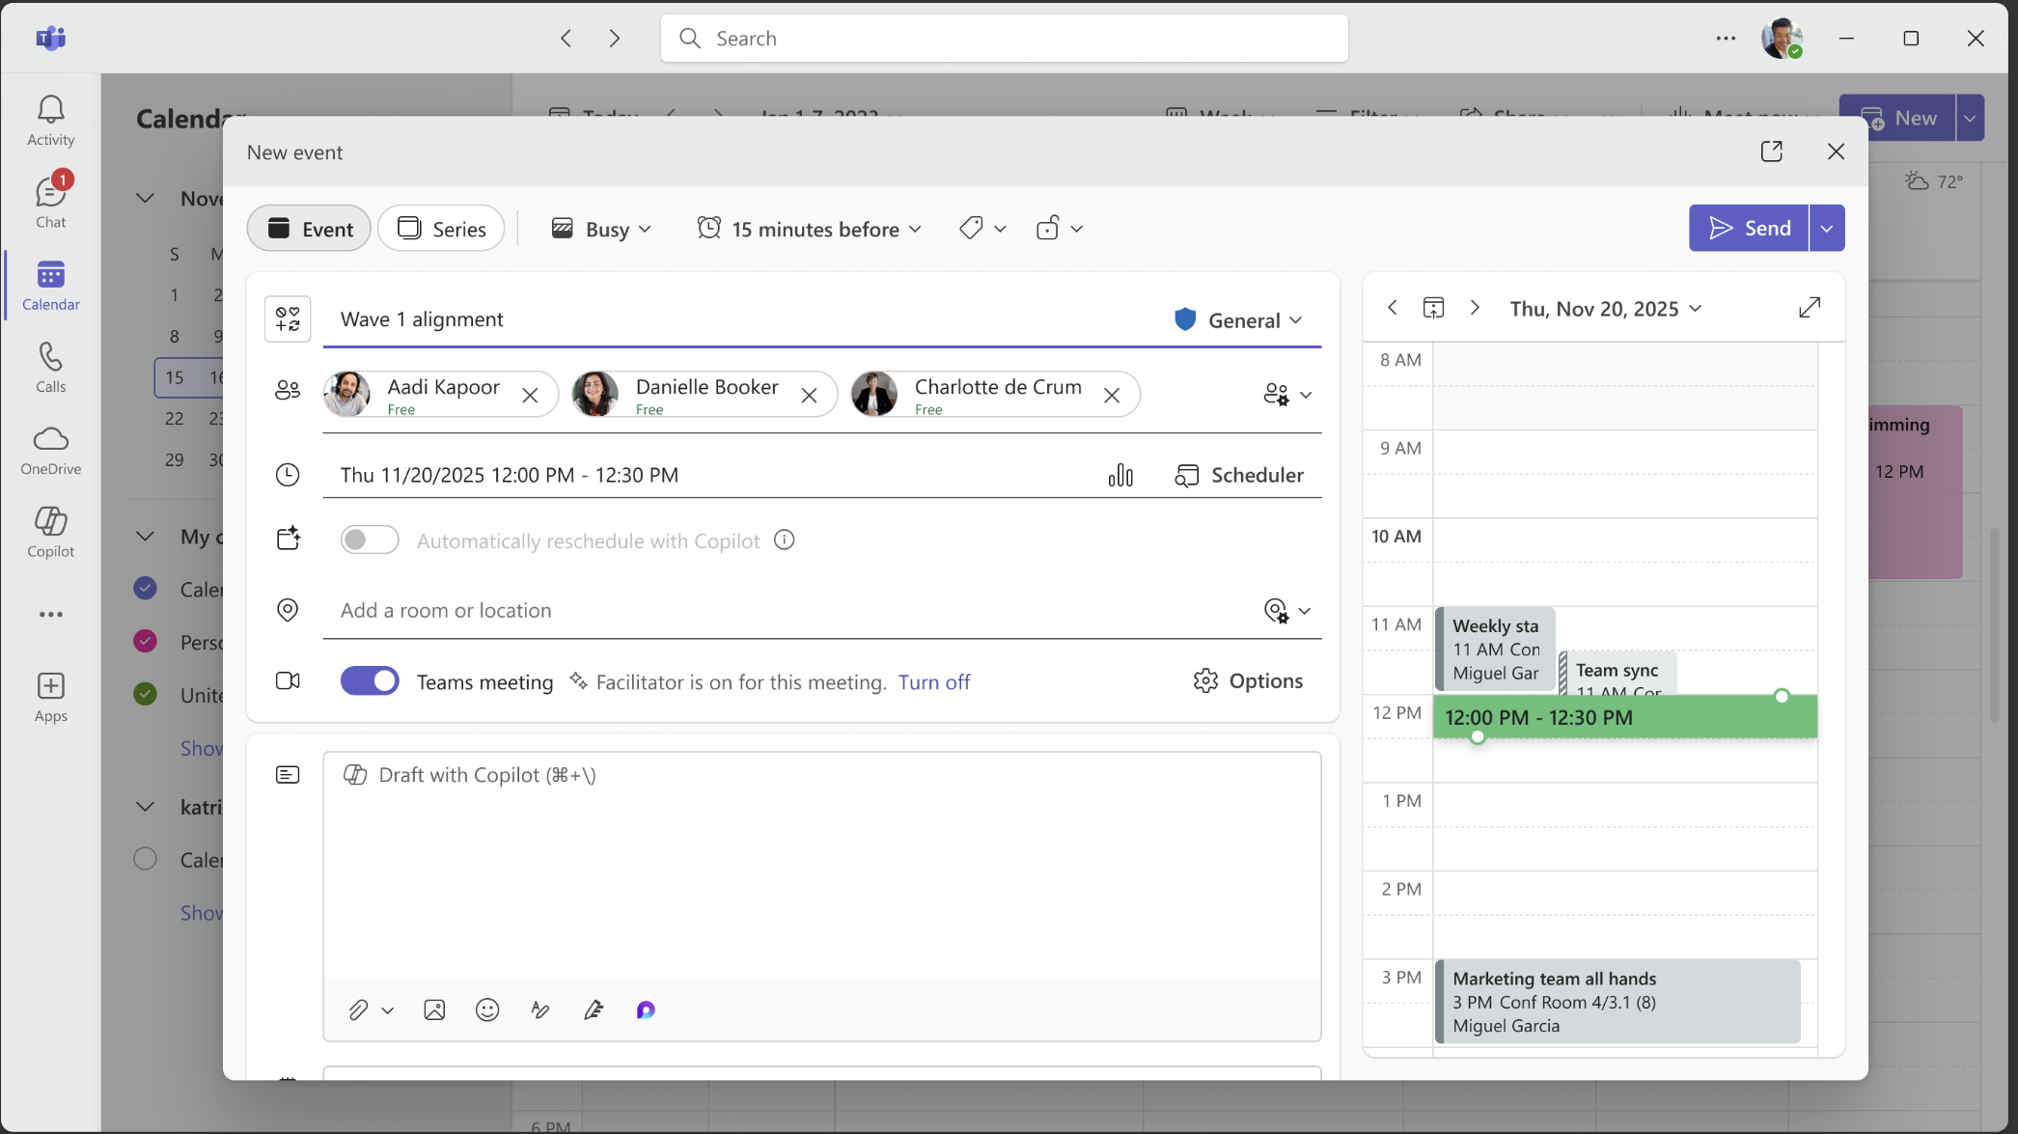Turn off the Teams meeting toggle

pos(370,681)
